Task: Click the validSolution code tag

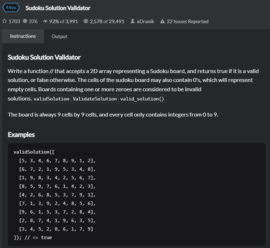Action: [51, 99]
